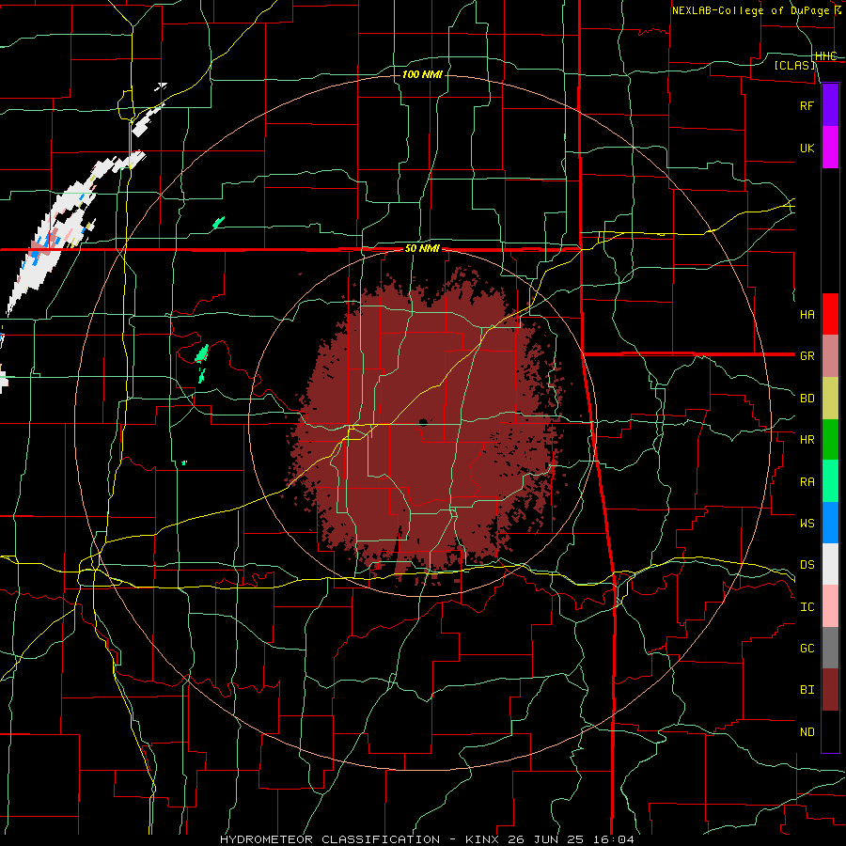Click the IC light pink legend swatch
This screenshot has height=846, width=846.
click(830, 606)
